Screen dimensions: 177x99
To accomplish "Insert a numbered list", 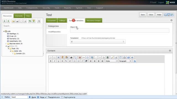I will (x=78, y=61).
